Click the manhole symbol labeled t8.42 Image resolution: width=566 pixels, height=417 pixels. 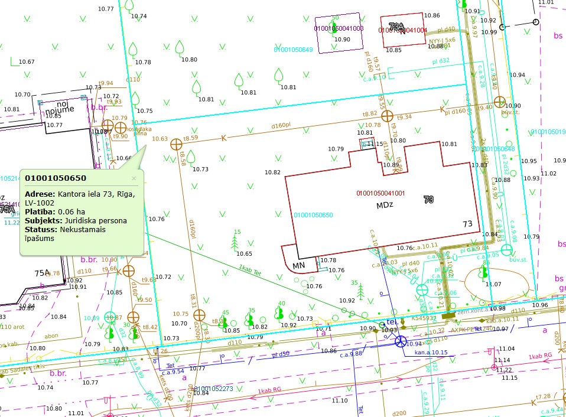(133, 317)
